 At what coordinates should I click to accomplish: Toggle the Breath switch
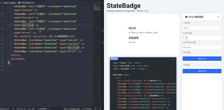point(185,38)
